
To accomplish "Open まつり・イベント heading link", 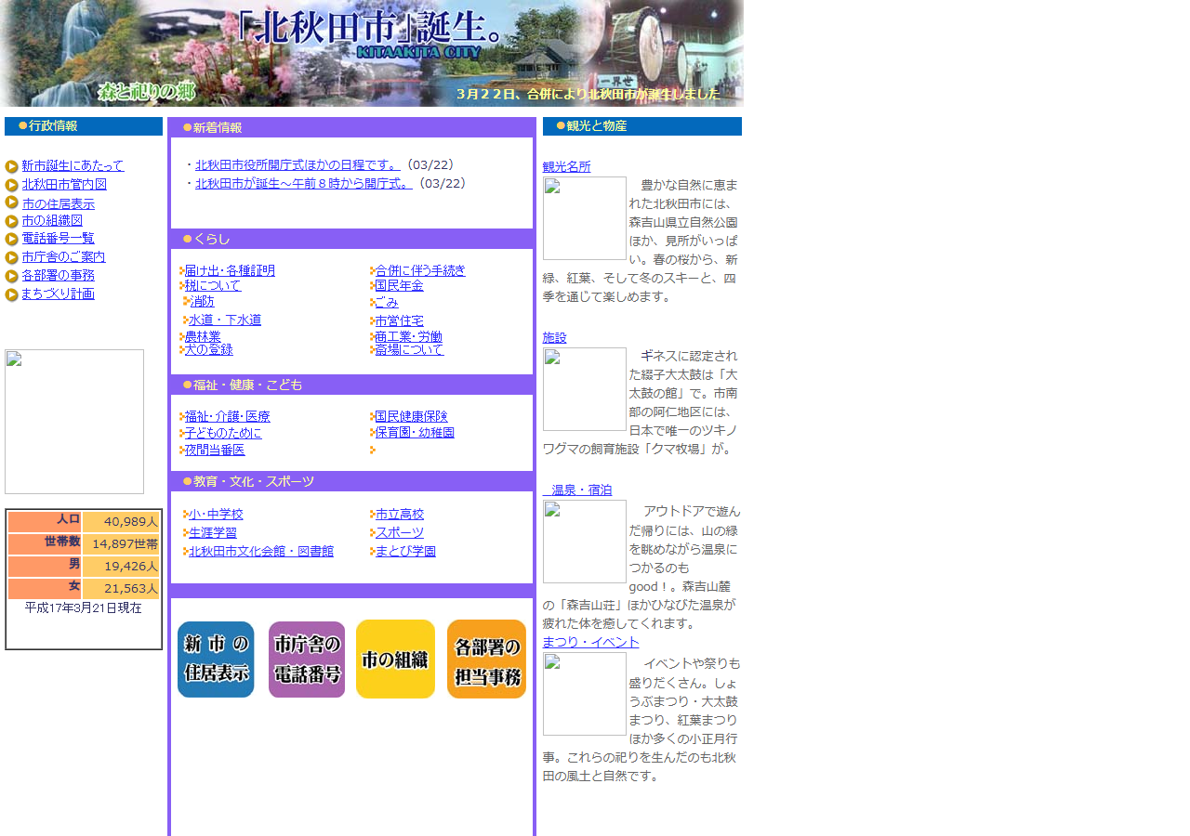I will 591,642.
